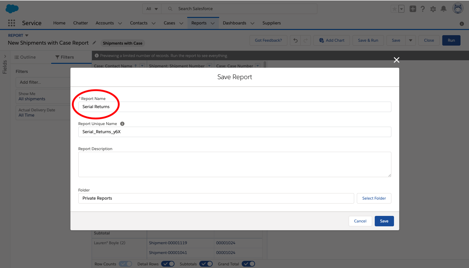
Task: Click the Report Unique Name info icon
Action: tap(122, 124)
